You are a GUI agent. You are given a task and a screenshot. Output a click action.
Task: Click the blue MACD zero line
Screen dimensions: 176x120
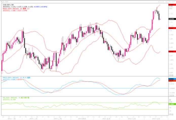pos(76,88)
